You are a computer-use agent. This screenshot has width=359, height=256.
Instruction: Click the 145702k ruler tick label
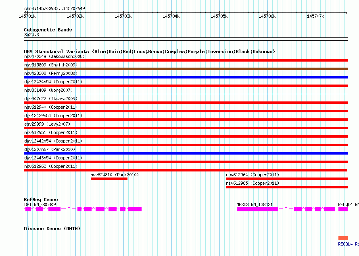click(x=75, y=16)
